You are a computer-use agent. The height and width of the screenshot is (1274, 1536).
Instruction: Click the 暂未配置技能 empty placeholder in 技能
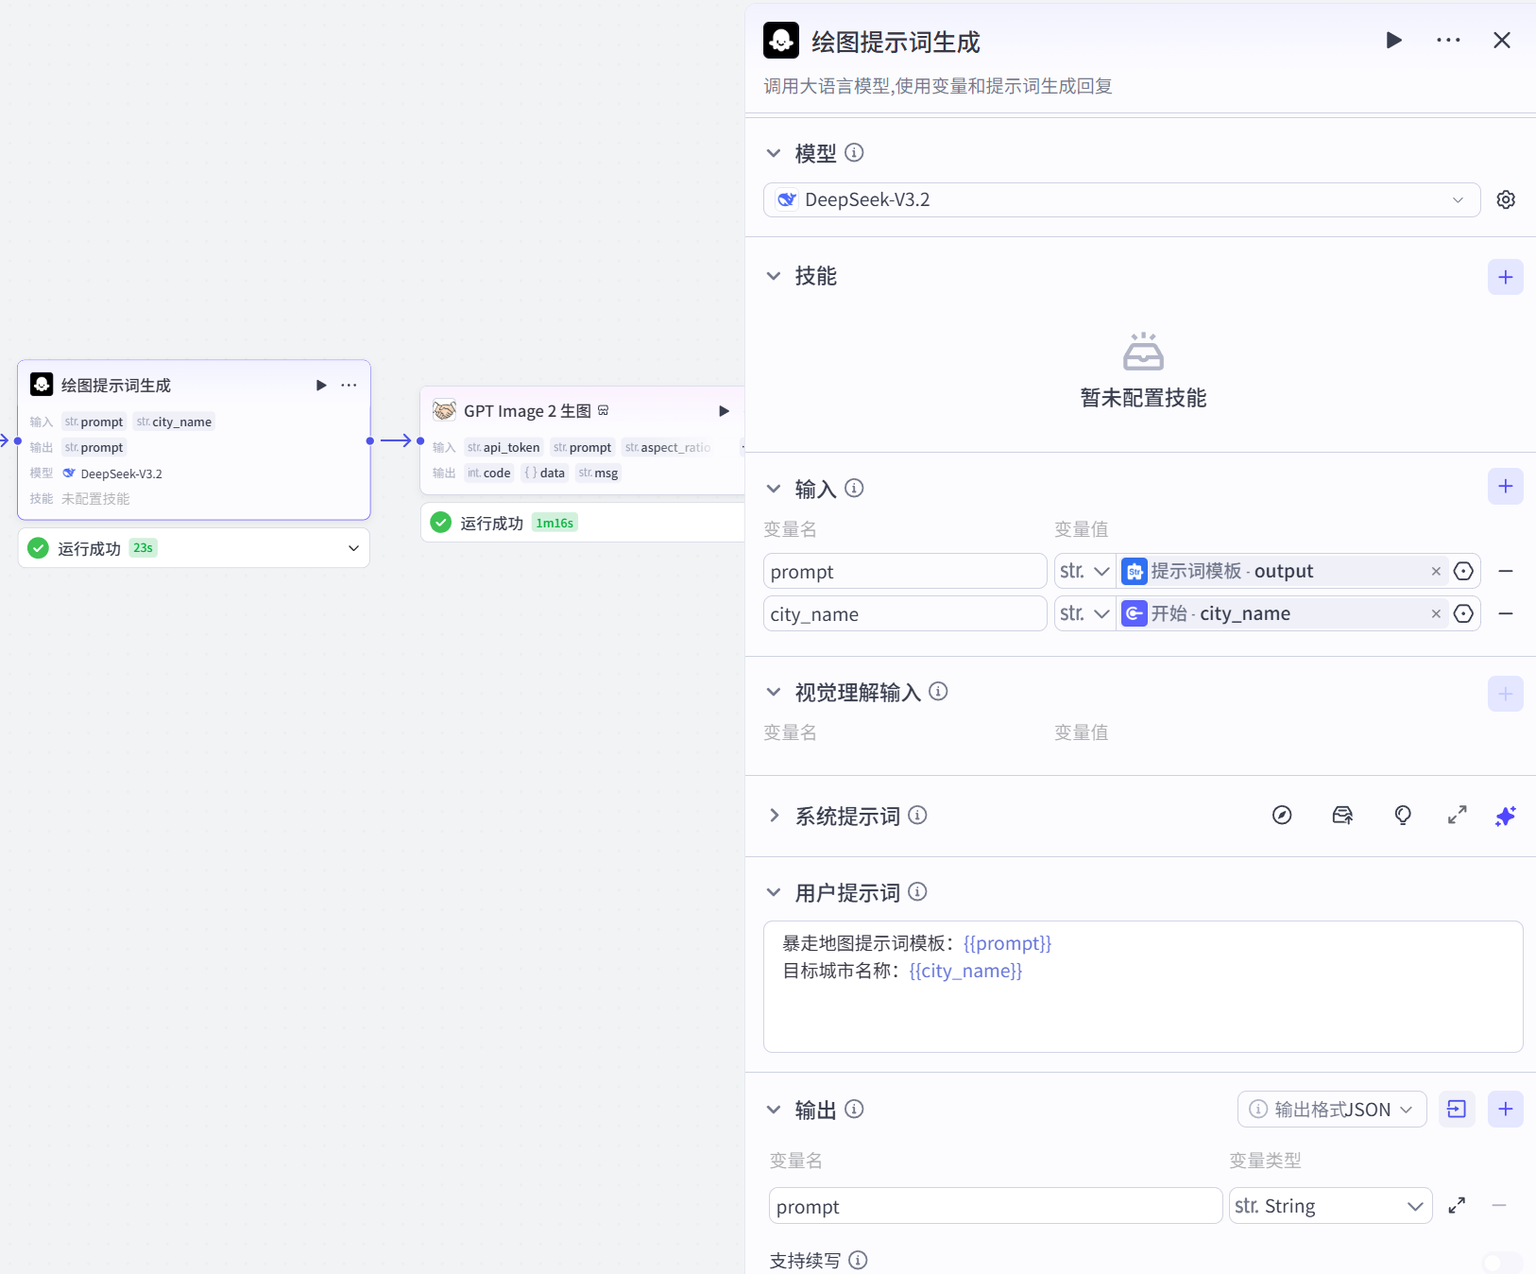click(x=1143, y=371)
